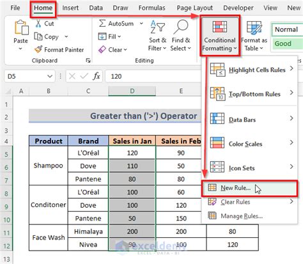Open the Clipboard dialog launcher

(x=88, y=61)
